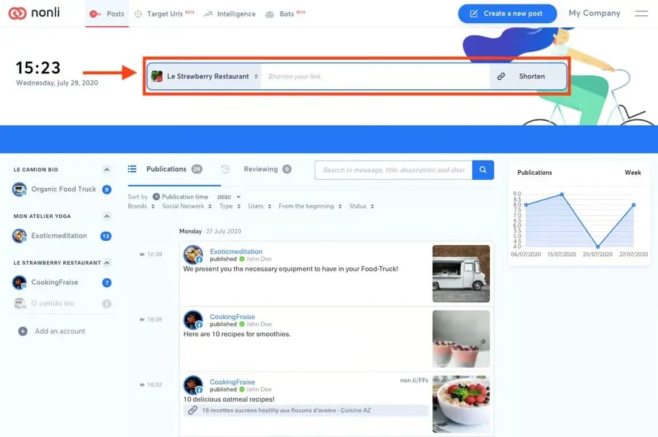
Task: Click the Target Urls crosshair icon
Action: click(x=138, y=14)
